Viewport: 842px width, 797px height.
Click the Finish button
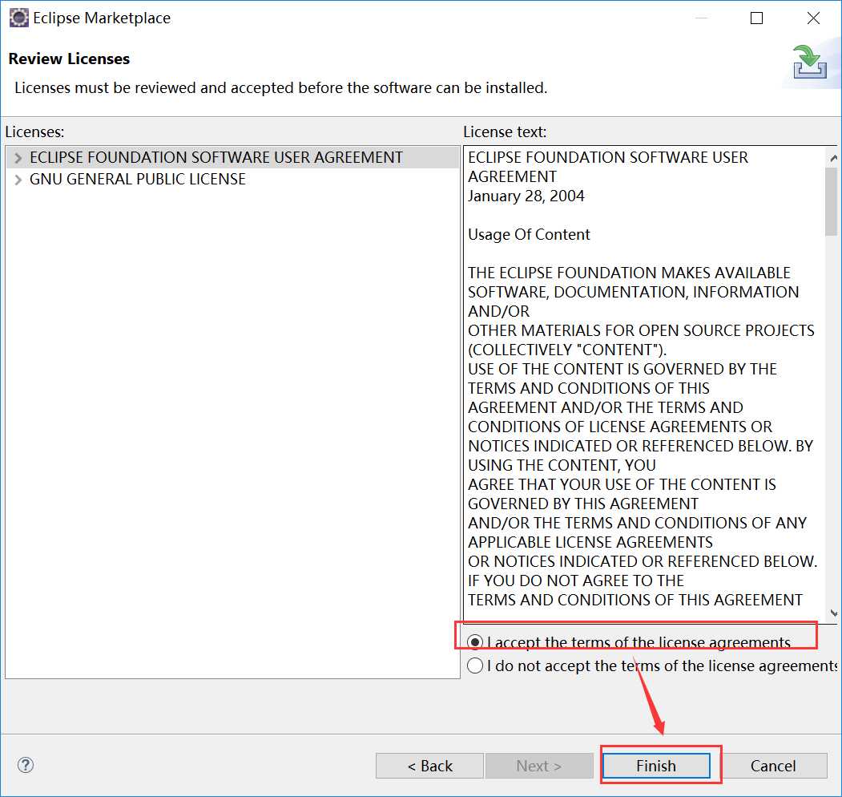pyautogui.click(x=656, y=765)
